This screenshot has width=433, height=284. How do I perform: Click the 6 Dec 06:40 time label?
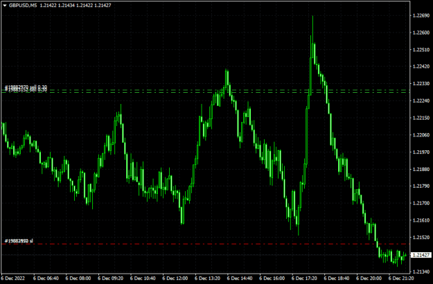pyautogui.click(x=46, y=278)
